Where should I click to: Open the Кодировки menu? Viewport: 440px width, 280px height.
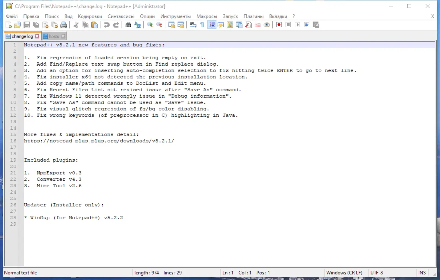(90, 16)
